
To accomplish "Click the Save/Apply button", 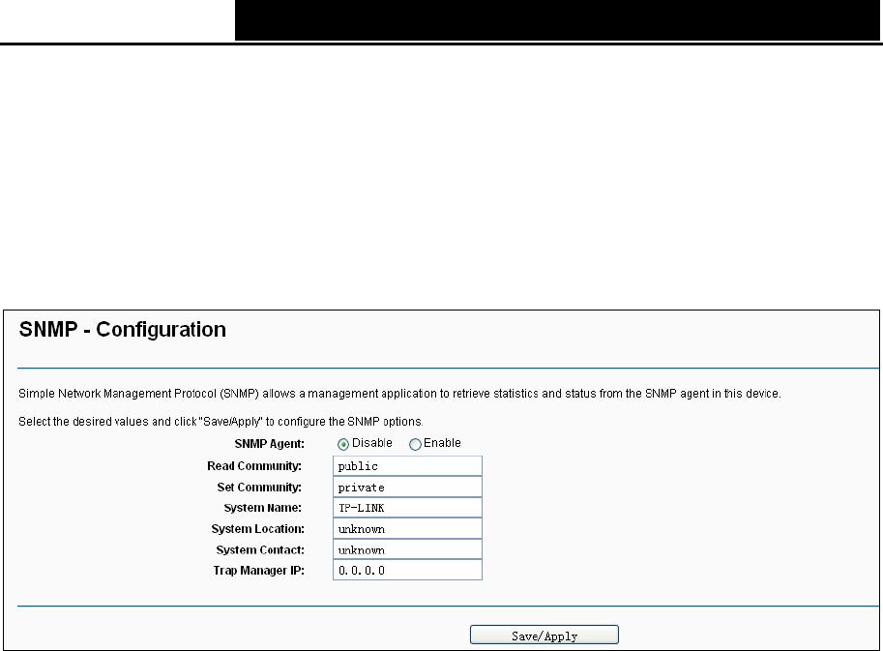I will pos(544,635).
